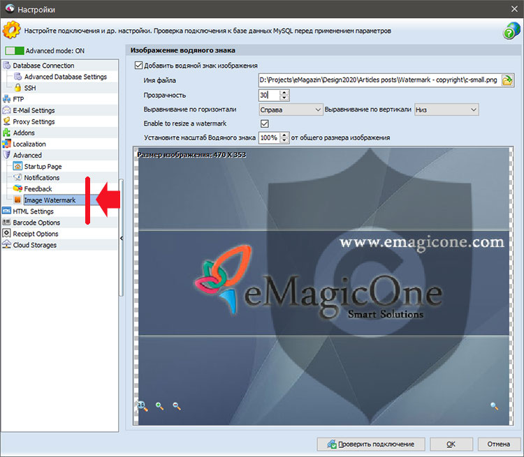Toggle Enable to resize a watermark checkbox

click(264, 123)
